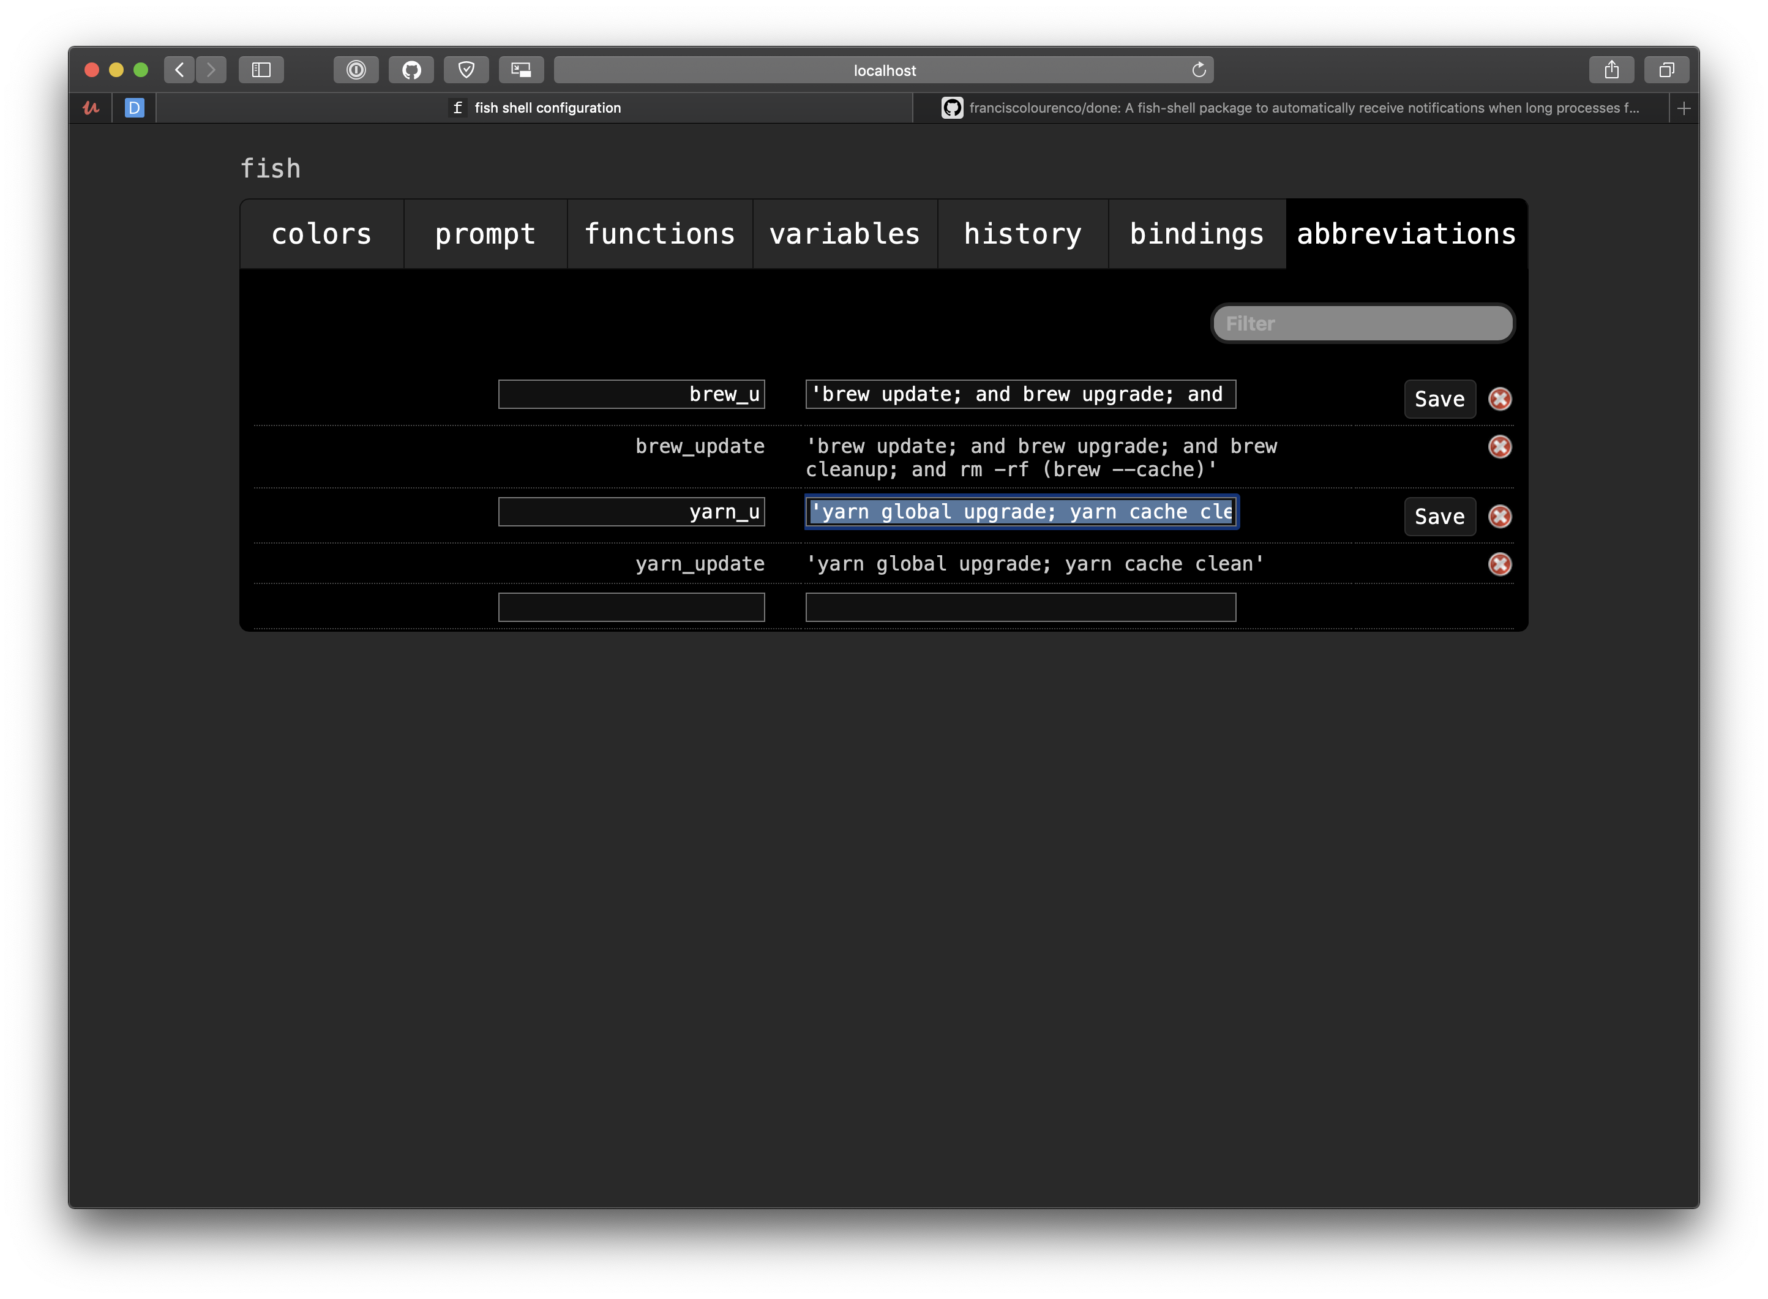Screen dimensions: 1768x1299
Task: Click the shield privacy extension icon
Action: pyautogui.click(x=466, y=70)
